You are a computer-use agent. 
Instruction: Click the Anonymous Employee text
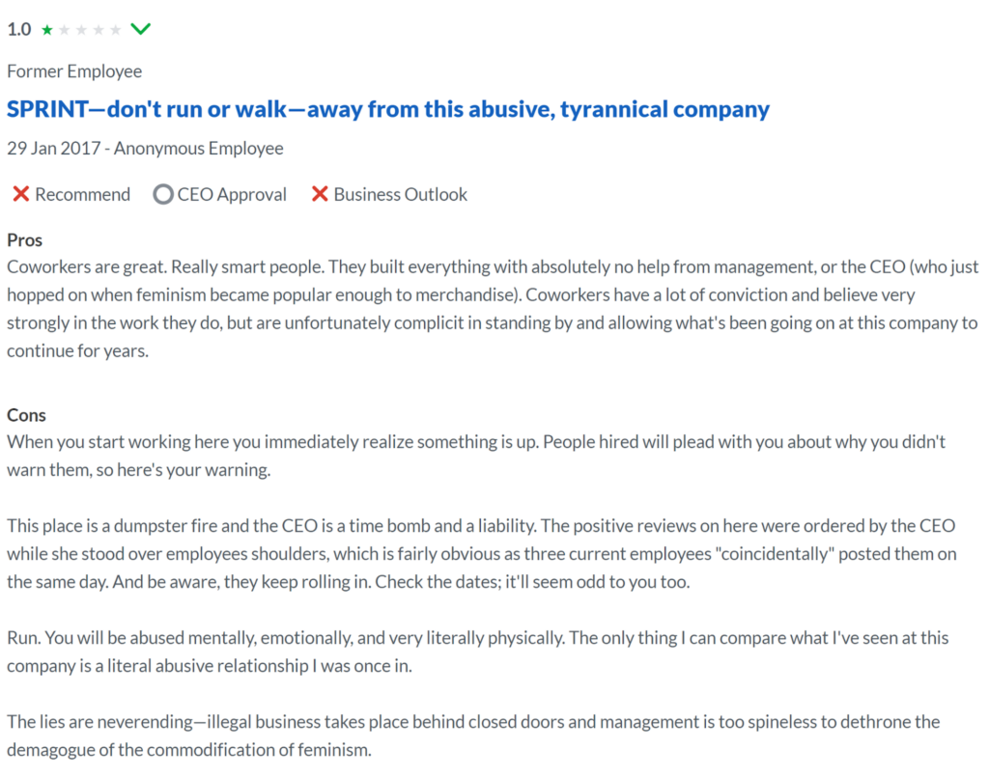point(199,148)
